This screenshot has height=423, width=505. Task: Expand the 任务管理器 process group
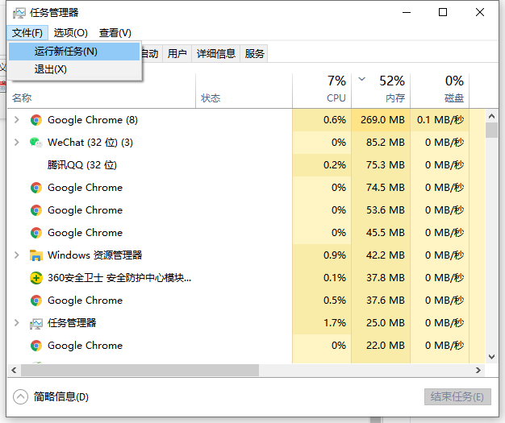[17, 323]
